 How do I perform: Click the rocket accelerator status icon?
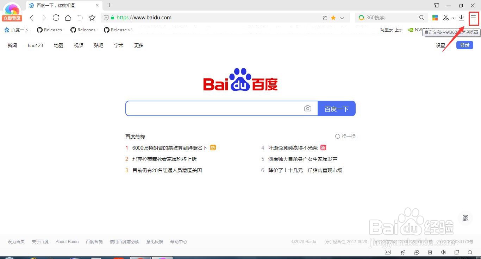(403, 252)
